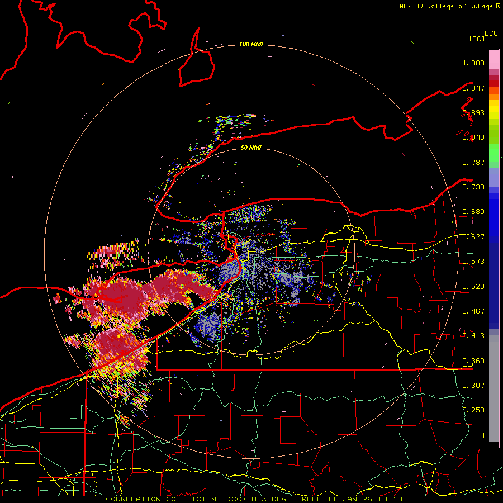Viewport: 503px width, 503px height.
Task: Click the 0.733 scale label
Action: pyautogui.click(x=473, y=187)
